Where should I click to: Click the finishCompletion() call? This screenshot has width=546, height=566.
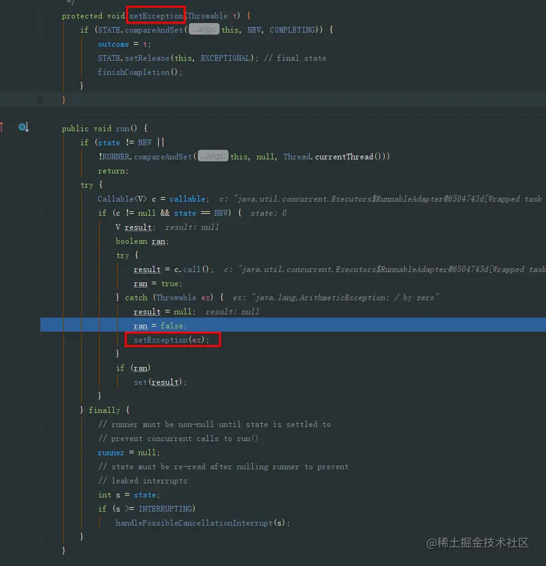click(x=140, y=72)
